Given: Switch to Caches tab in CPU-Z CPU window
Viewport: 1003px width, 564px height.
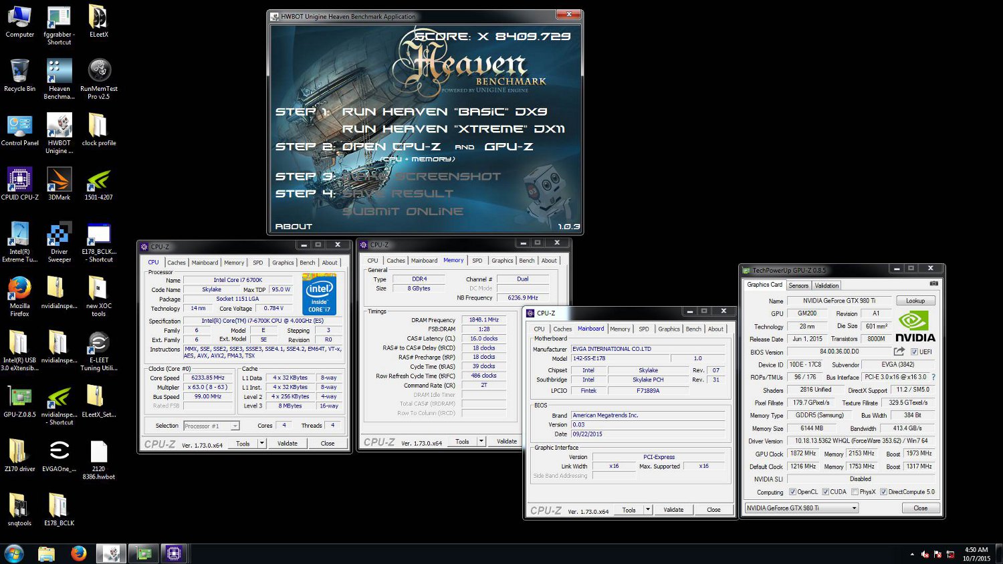Looking at the screenshot, I should tap(177, 263).
